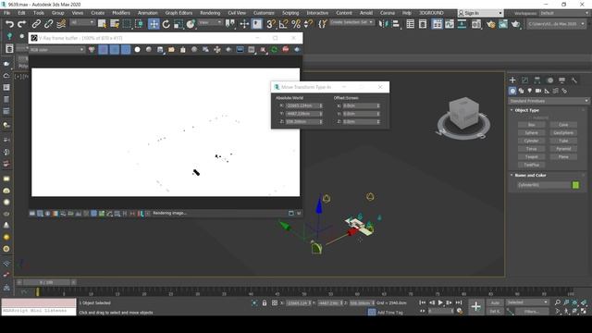The height and width of the screenshot is (333, 592).
Task: Select the Bind to Space Warp icon
Action: tap(61, 24)
